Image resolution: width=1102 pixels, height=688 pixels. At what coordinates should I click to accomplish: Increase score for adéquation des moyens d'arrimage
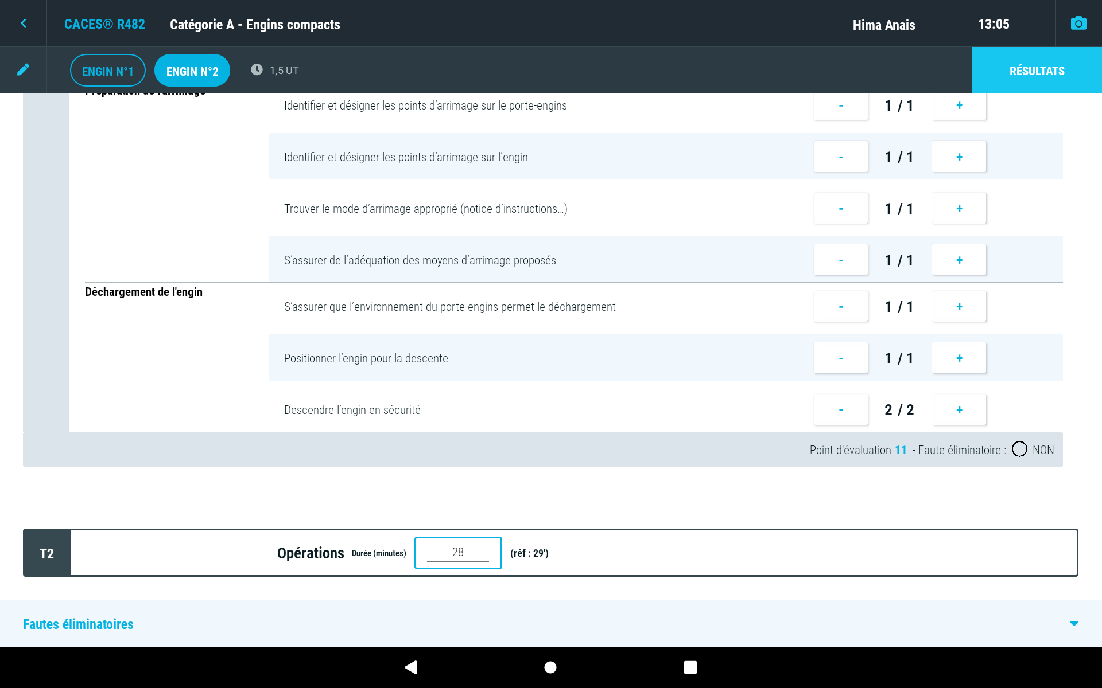click(x=959, y=260)
